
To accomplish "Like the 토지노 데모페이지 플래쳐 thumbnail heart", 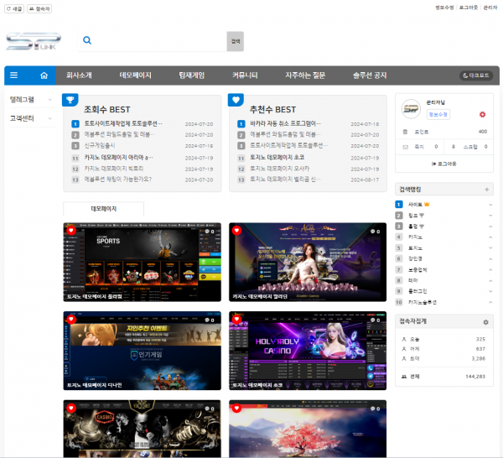I will coord(71,230).
